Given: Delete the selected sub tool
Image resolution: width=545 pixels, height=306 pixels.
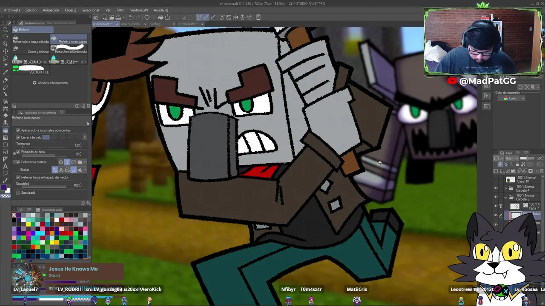Looking at the screenshot, I should (x=89, y=105).
